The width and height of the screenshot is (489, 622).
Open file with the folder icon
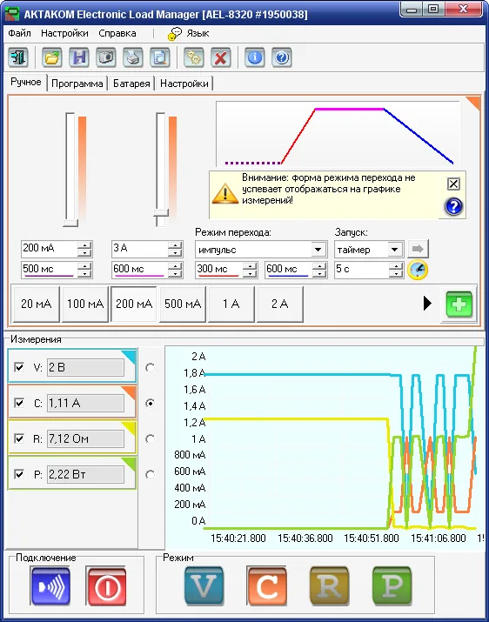[x=52, y=57]
